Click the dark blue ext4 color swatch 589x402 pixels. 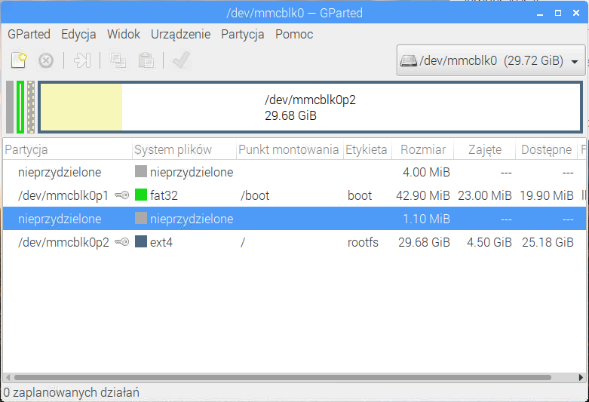pyautogui.click(x=140, y=243)
